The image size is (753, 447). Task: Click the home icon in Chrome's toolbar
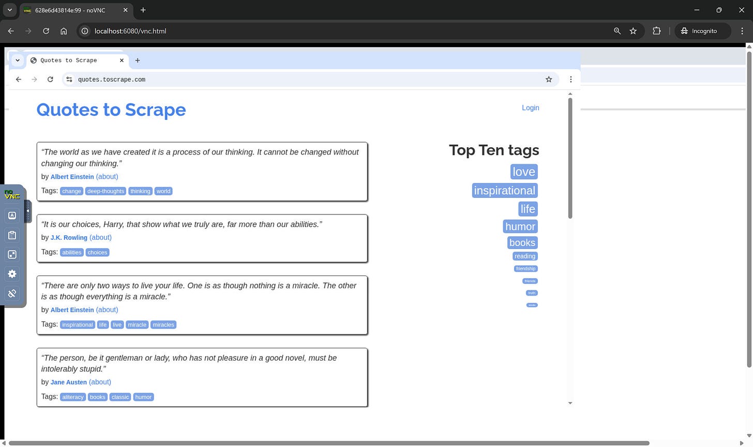click(x=64, y=31)
